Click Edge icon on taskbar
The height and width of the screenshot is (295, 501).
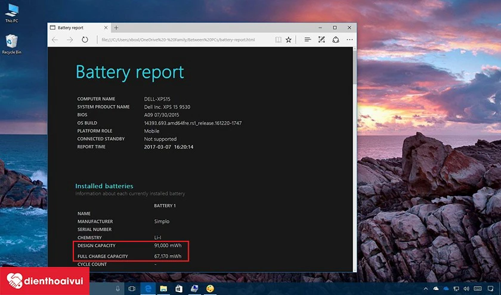[x=148, y=288]
